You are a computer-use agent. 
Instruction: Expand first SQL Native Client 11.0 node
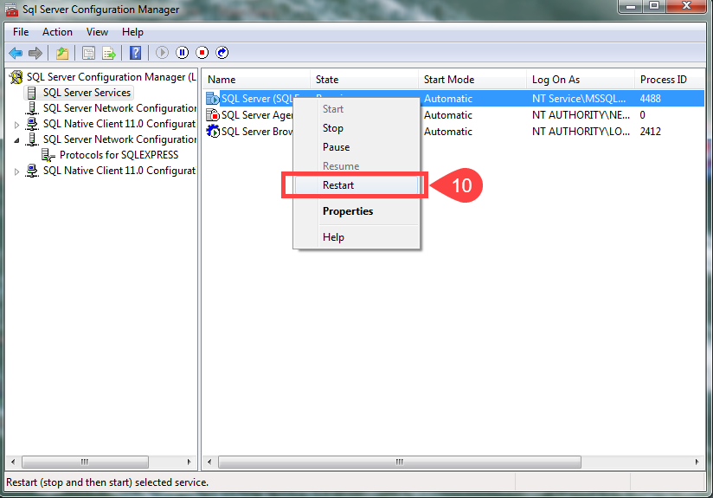pyautogui.click(x=16, y=124)
